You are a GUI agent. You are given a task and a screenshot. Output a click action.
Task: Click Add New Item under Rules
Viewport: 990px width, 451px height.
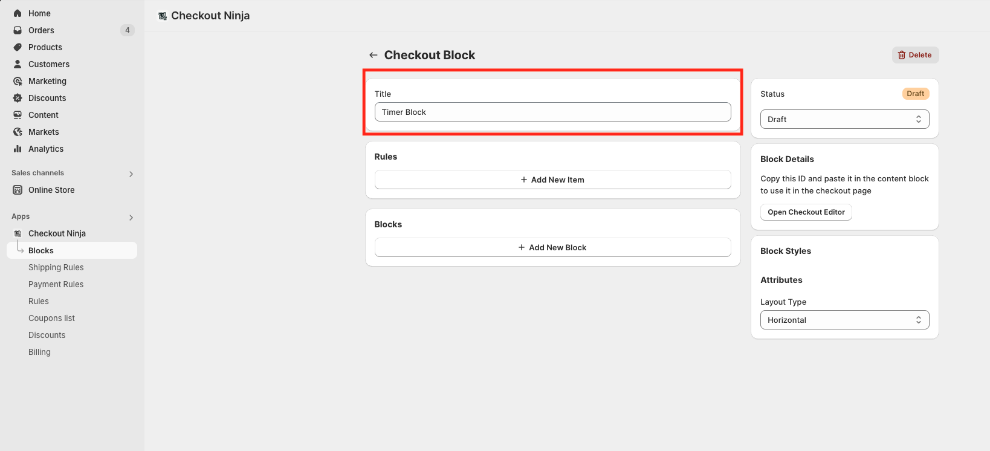tap(552, 180)
